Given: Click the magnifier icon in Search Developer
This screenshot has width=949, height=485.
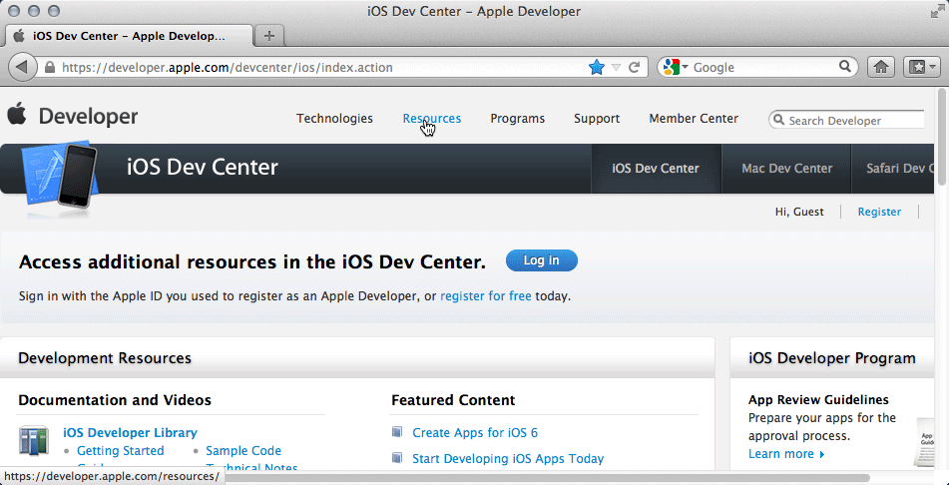Looking at the screenshot, I should (x=779, y=120).
